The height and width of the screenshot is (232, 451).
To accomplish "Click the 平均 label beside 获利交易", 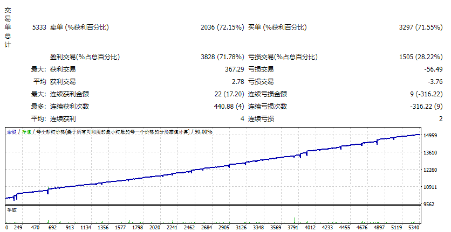I will (39, 81).
